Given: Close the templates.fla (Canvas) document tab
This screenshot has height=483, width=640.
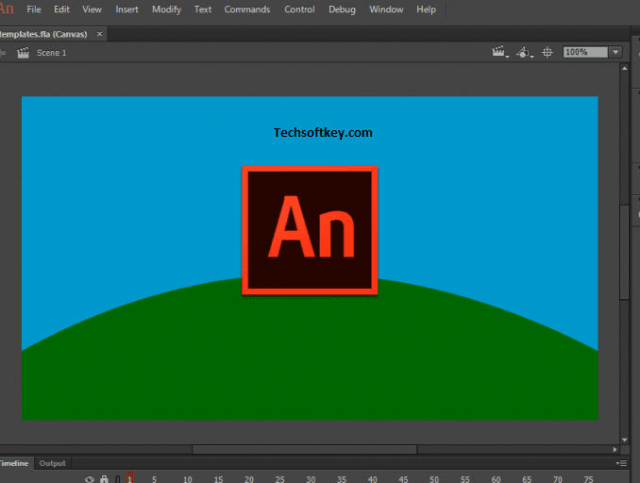Looking at the screenshot, I should (99, 34).
